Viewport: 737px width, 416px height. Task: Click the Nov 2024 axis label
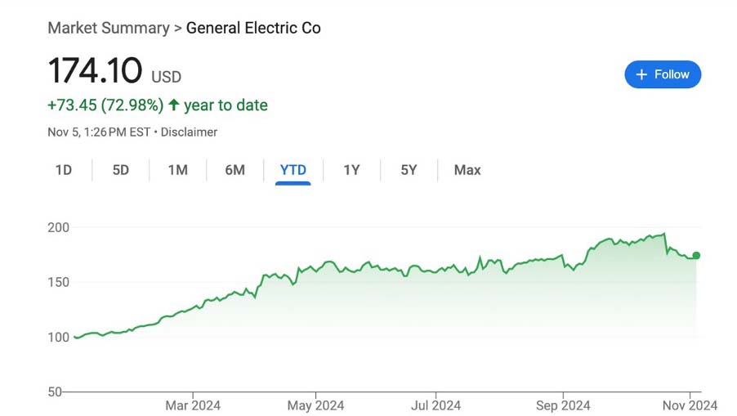[690, 405]
